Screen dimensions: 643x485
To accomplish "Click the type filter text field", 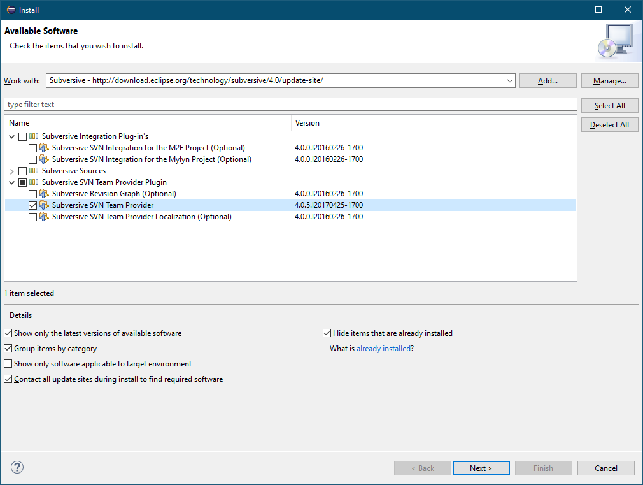I will click(x=290, y=104).
